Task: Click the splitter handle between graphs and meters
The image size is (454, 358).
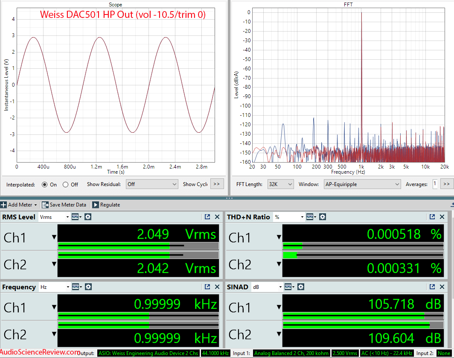Action: pyautogui.click(x=229, y=198)
